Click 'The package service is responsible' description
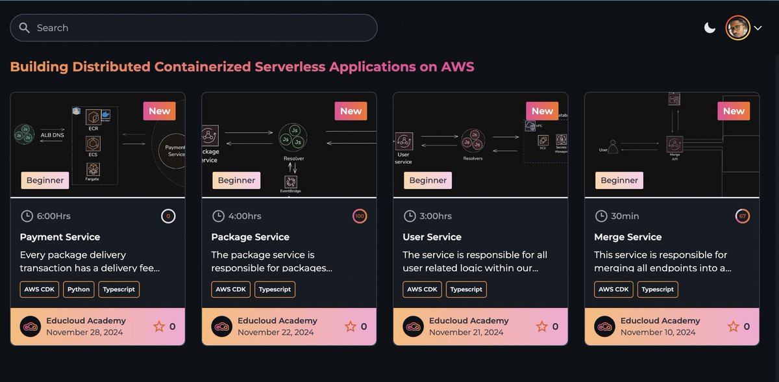This screenshot has height=382, width=779. (x=272, y=261)
